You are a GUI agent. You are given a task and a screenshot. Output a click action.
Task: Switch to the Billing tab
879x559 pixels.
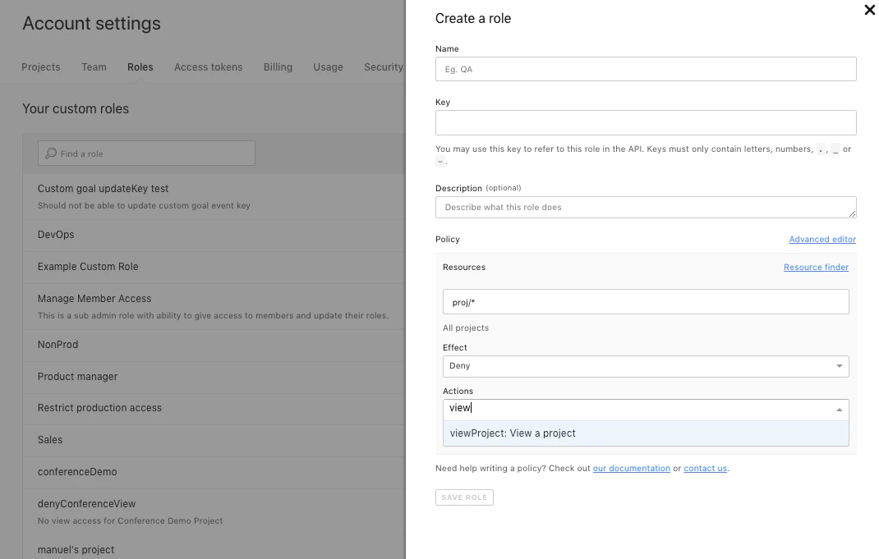(277, 66)
